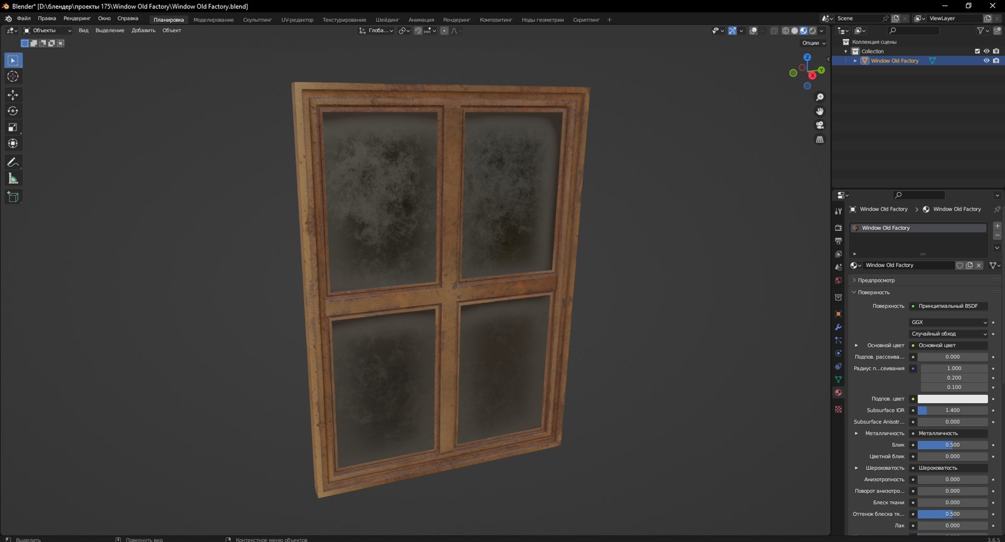Disable Window Old Factory render camera icon

[x=996, y=61]
